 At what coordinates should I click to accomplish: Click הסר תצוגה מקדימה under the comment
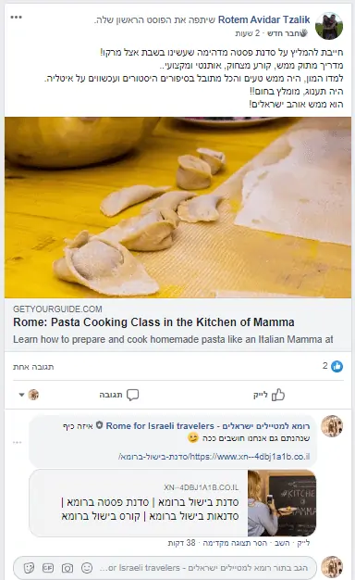coord(235,543)
